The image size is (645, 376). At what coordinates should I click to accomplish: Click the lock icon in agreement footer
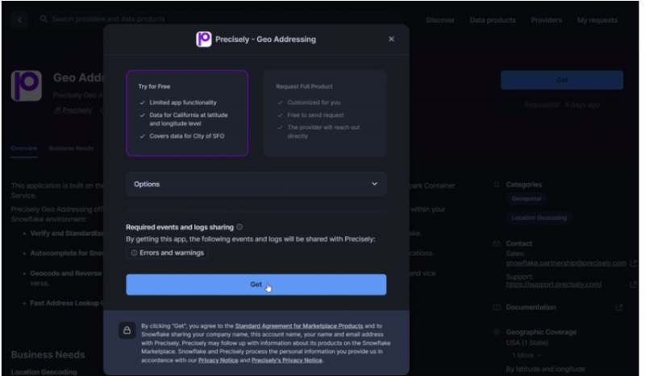(127, 330)
